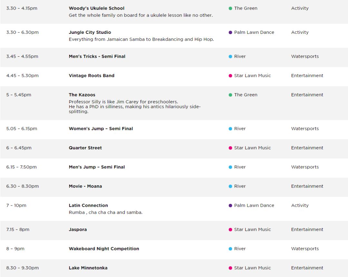This screenshot has width=348, height=277.
Task: Select Men's Tricks - Semi Final event
Action: (97, 56)
